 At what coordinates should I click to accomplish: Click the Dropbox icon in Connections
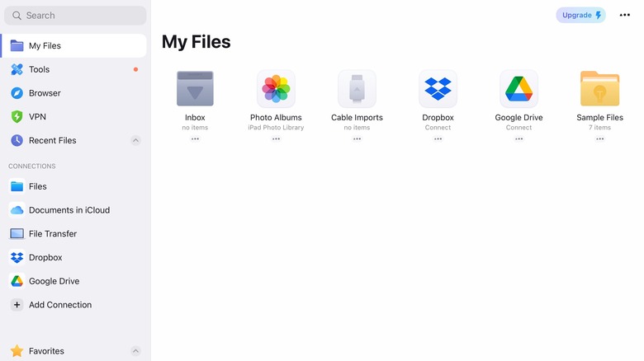click(17, 258)
